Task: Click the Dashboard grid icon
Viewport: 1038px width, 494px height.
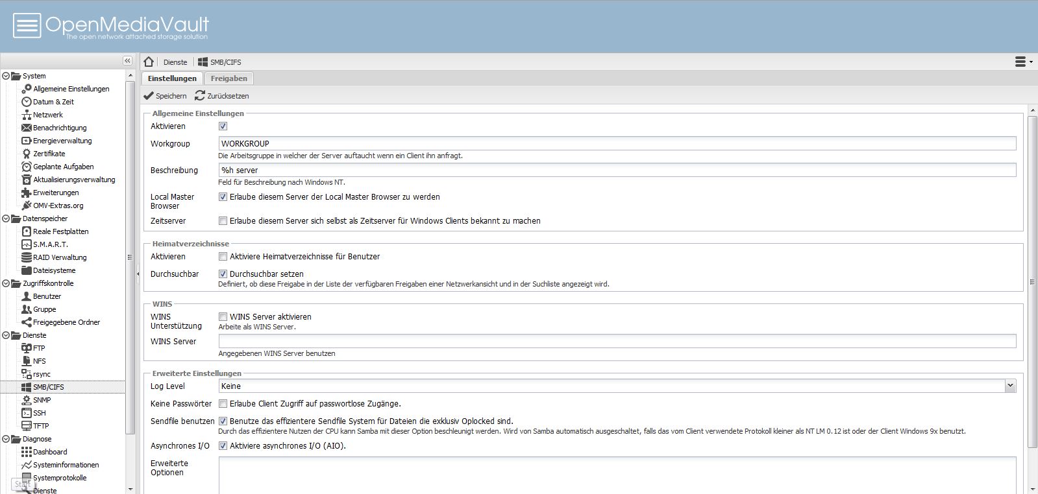Action: tap(27, 452)
